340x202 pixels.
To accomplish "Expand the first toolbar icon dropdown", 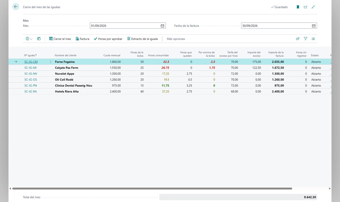I will [29, 39].
